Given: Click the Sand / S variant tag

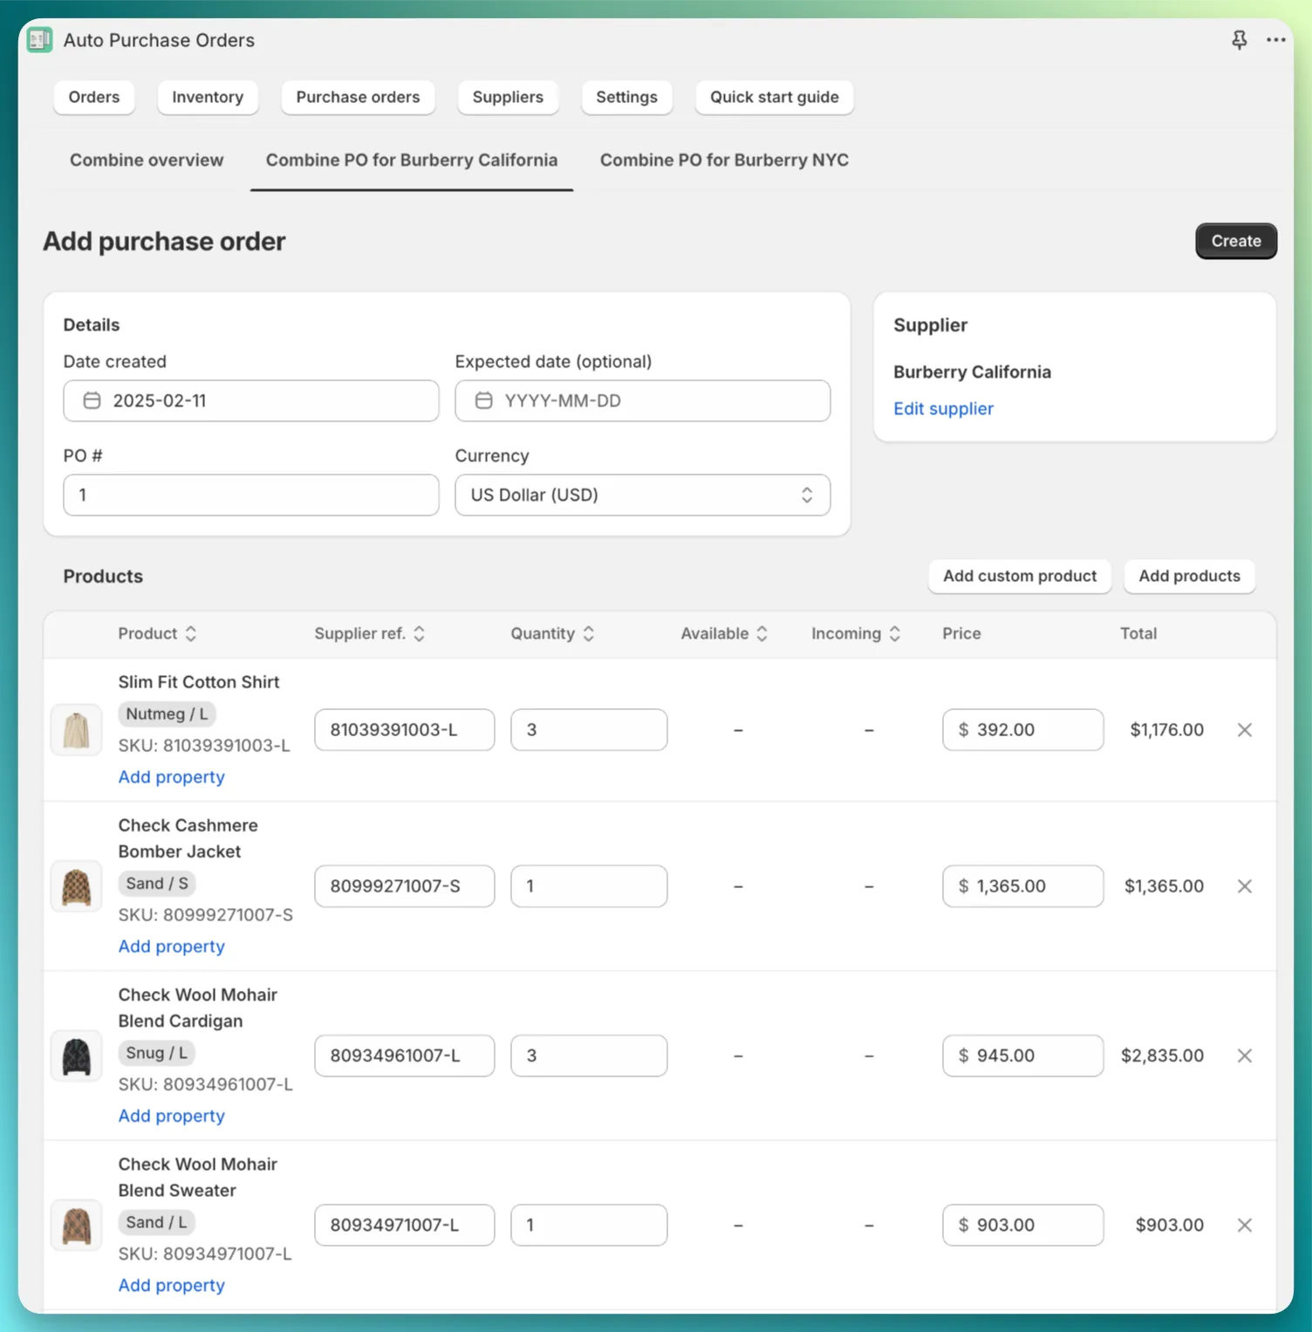Looking at the screenshot, I should click(x=157, y=883).
